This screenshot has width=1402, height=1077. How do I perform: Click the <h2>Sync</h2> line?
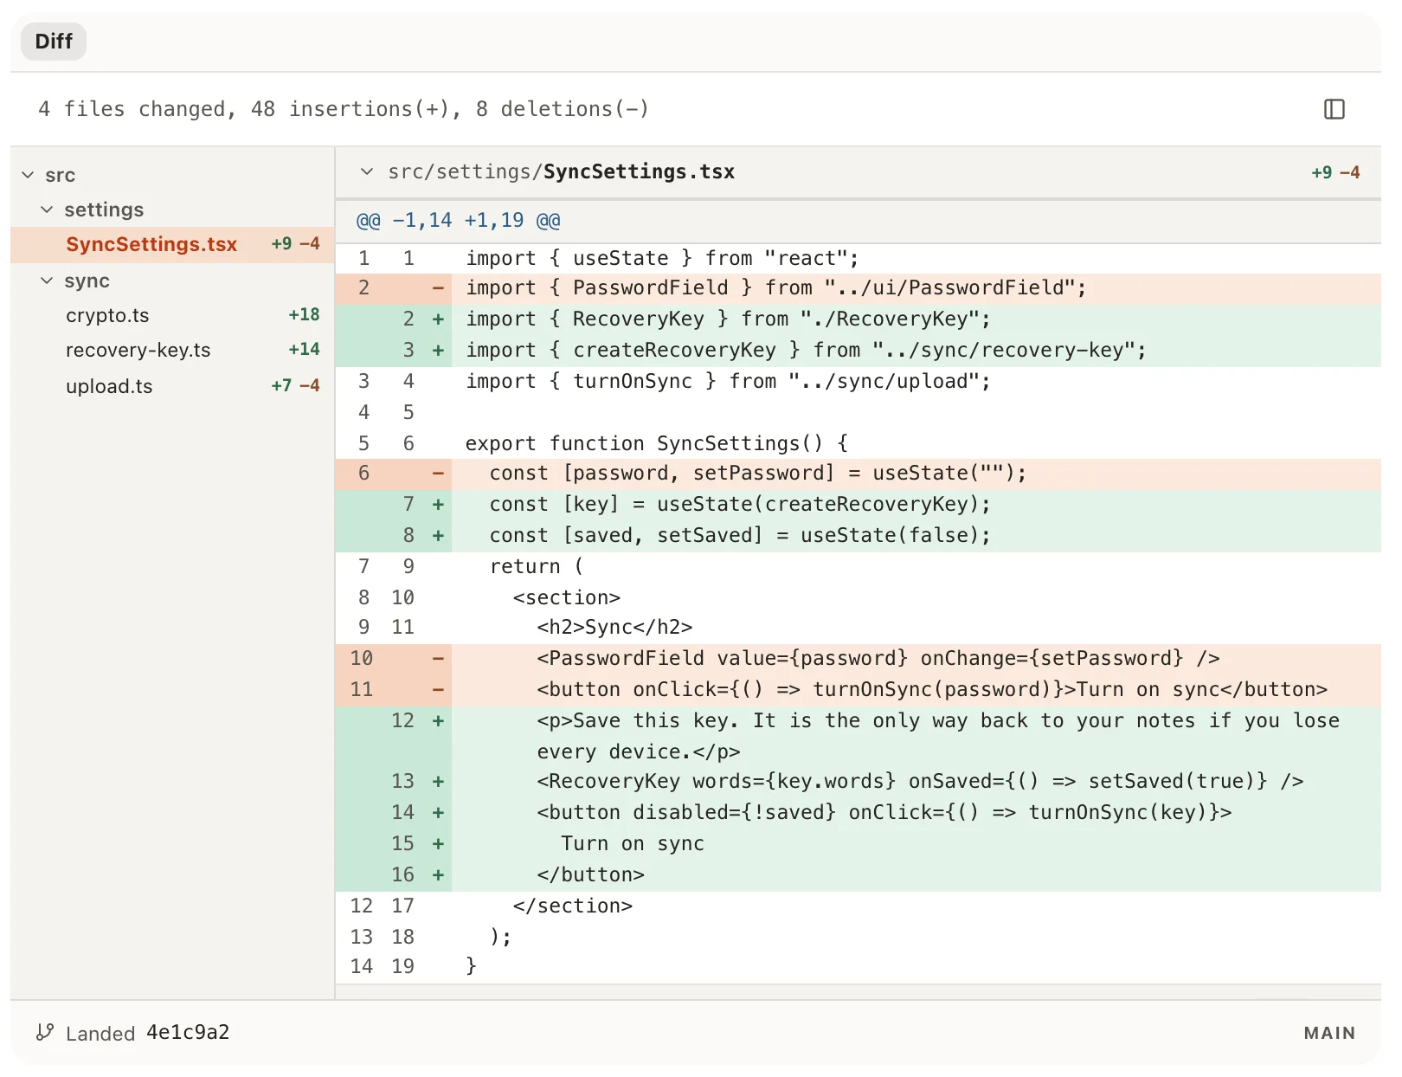click(859, 627)
